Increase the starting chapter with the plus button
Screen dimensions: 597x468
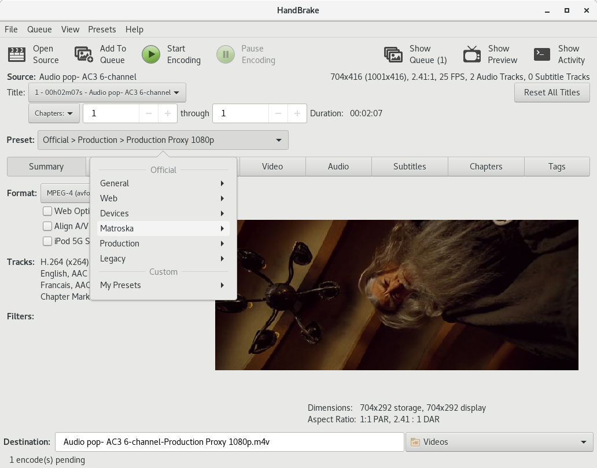168,113
